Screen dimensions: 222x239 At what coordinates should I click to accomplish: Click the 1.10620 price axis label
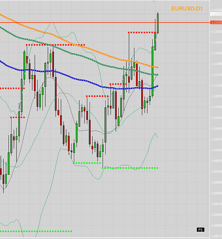coord(217,118)
